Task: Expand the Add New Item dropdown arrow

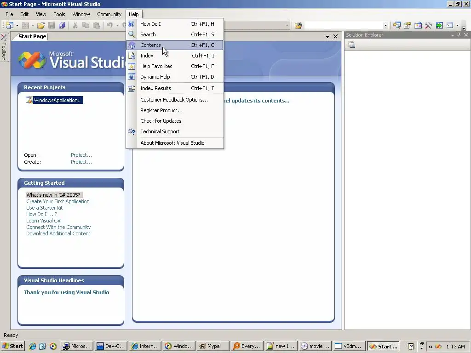Action: tap(33, 26)
